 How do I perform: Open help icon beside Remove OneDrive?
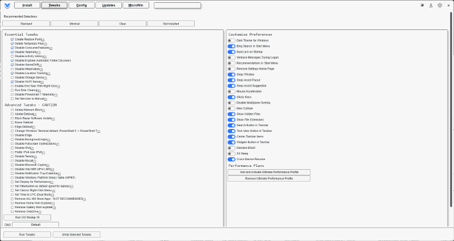(40, 212)
